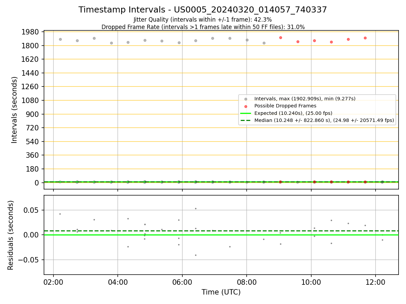Click the gray dot marker in the legend
Viewport: 406px width, 304px height.
[x=246, y=99]
